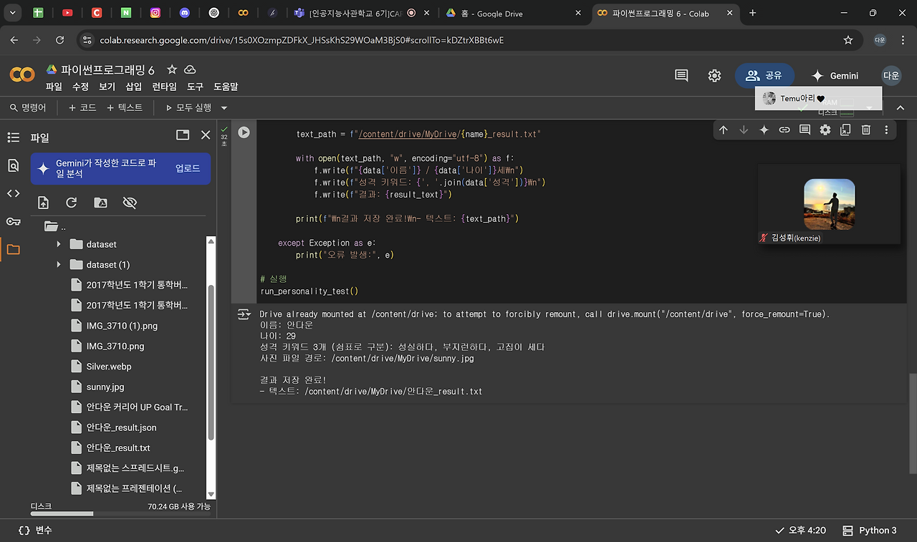Expand the dataset folder
917x542 pixels.
click(59, 244)
